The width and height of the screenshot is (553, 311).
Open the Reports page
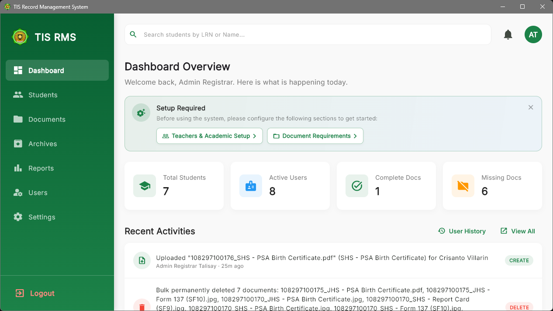click(57, 168)
